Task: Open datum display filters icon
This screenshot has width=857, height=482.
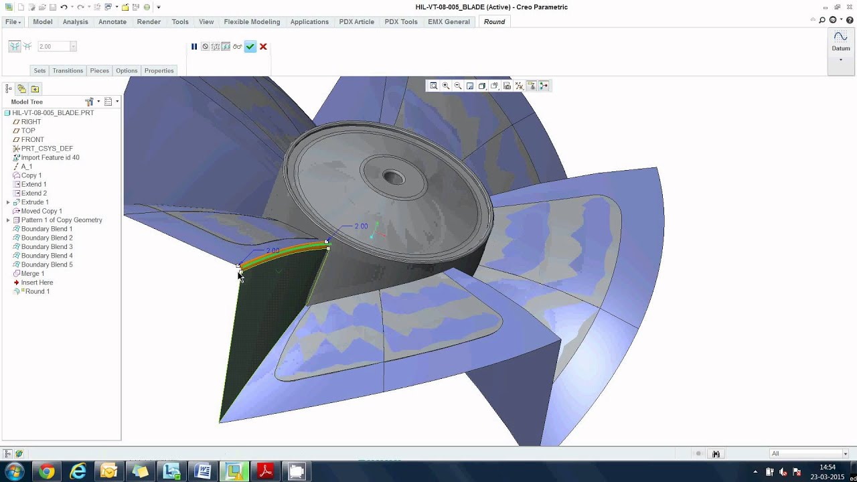Action: pyautogui.click(x=519, y=86)
